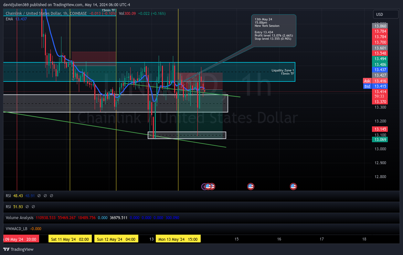Viewport: 403px width, 255px height.
Task: Click the Ask tag on the price scale
Action: click(367, 81)
